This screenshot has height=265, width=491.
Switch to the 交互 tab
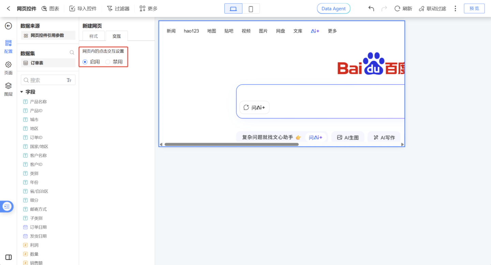pyautogui.click(x=117, y=36)
